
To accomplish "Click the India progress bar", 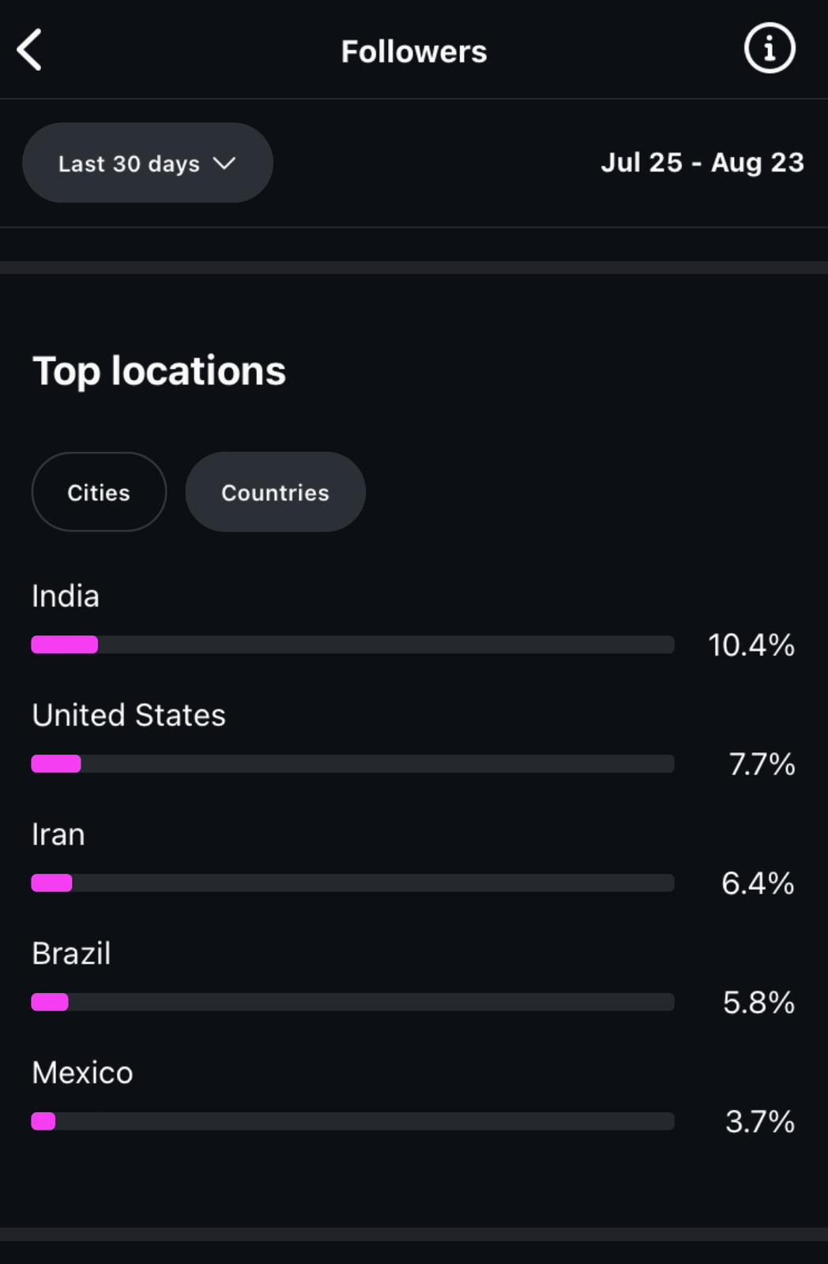I will coord(352,645).
